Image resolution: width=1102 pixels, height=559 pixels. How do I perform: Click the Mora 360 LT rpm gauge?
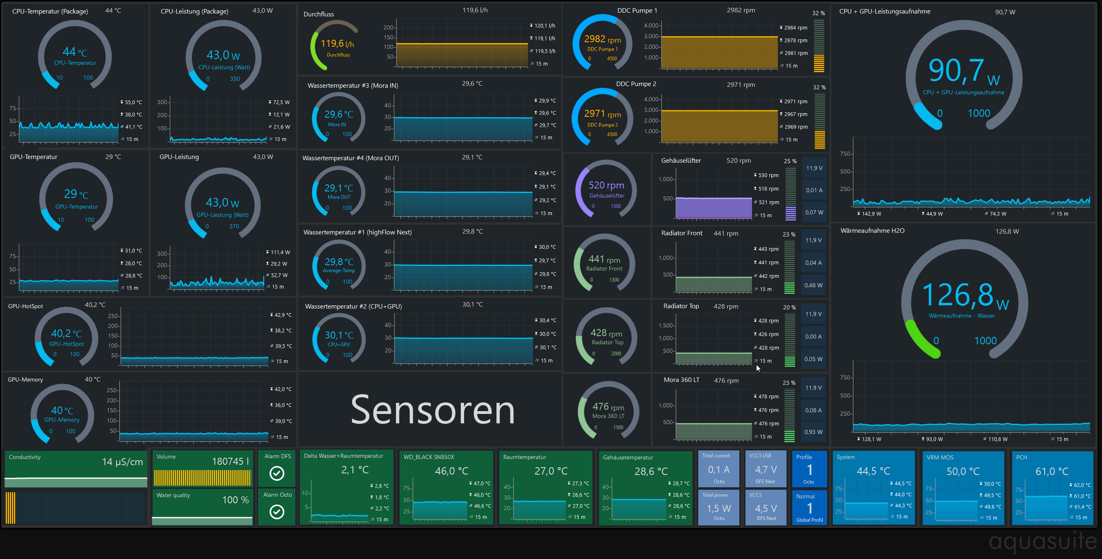(x=608, y=411)
